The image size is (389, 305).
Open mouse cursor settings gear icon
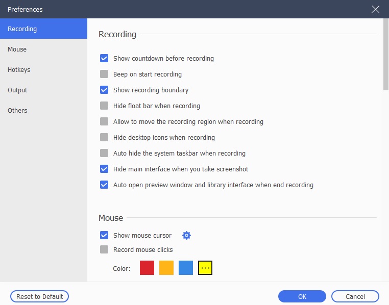[186, 235]
